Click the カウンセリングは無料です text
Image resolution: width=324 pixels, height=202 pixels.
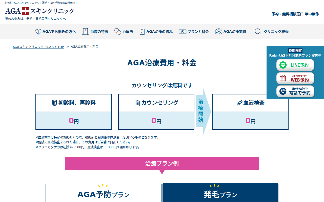[x=162, y=85]
